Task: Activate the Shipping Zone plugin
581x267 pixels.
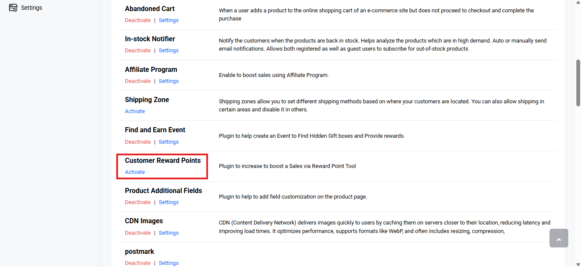Action: 135,111
